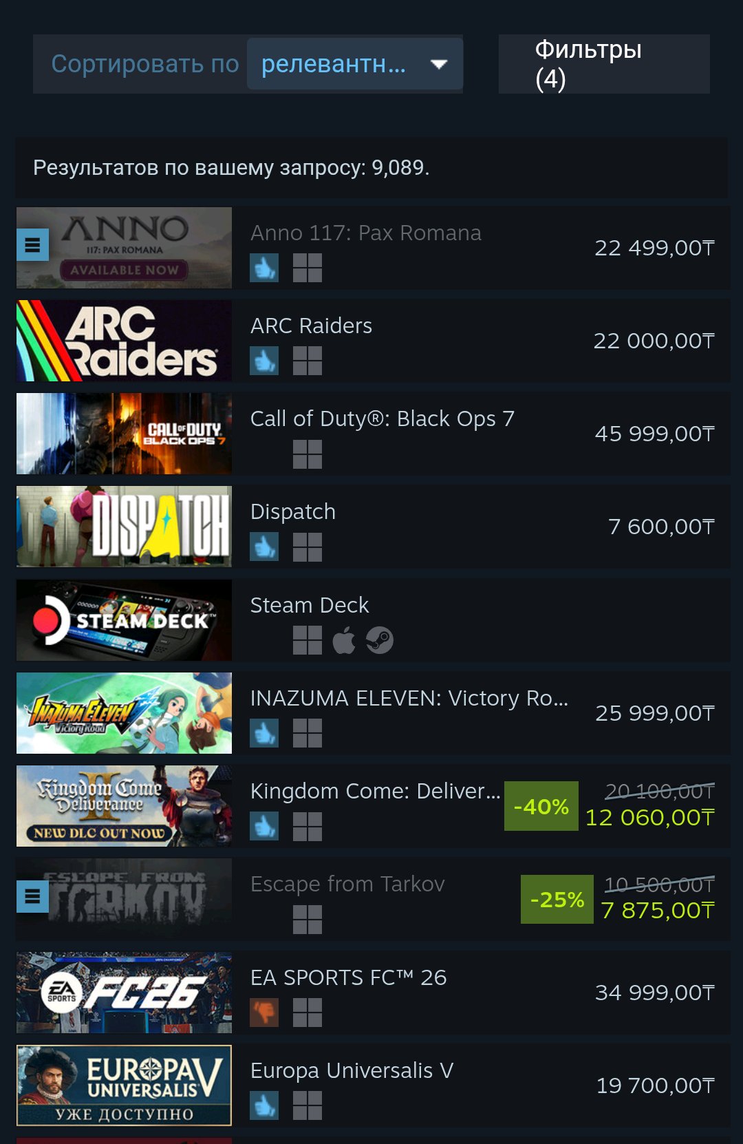This screenshot has width=743, height=1144.
Task: Click the -25% discount badge for Tarkov
Action: (x=557, y=899)
